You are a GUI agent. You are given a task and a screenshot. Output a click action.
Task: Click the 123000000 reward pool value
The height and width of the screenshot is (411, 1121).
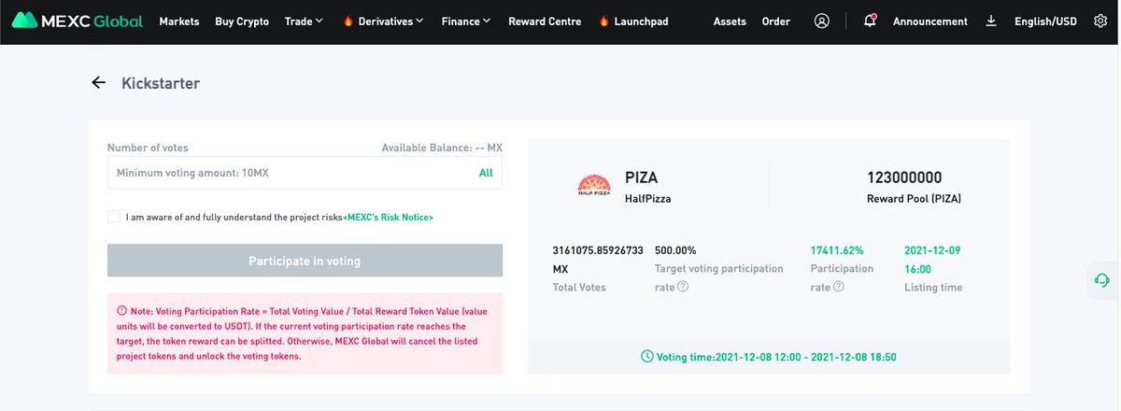pos(904,177)
